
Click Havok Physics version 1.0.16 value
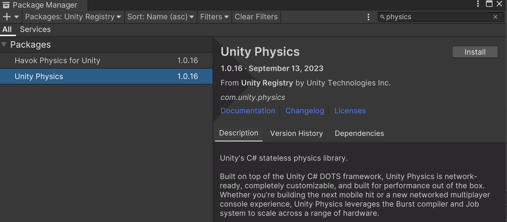187,60
